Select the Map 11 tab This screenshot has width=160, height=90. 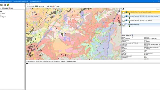(x=28, y=4)
